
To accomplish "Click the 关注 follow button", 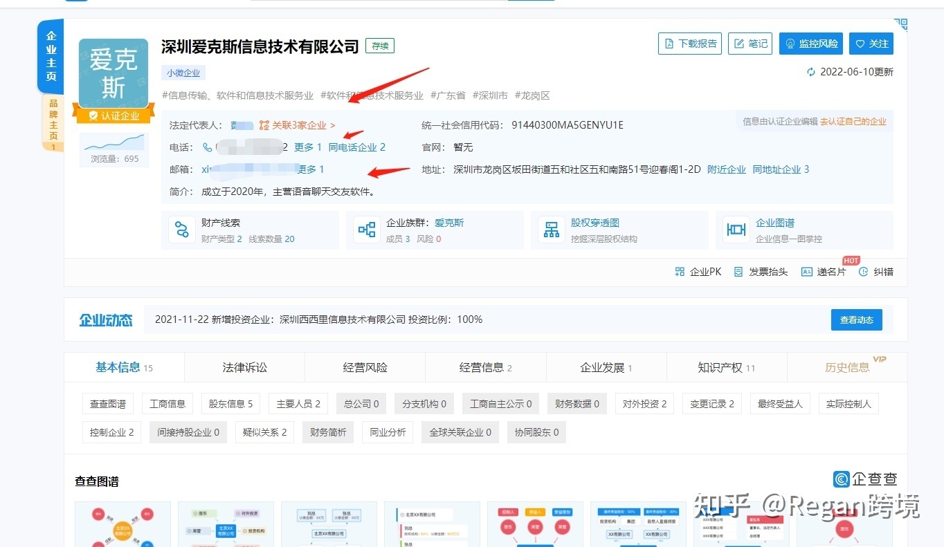I will click(871, 44).
